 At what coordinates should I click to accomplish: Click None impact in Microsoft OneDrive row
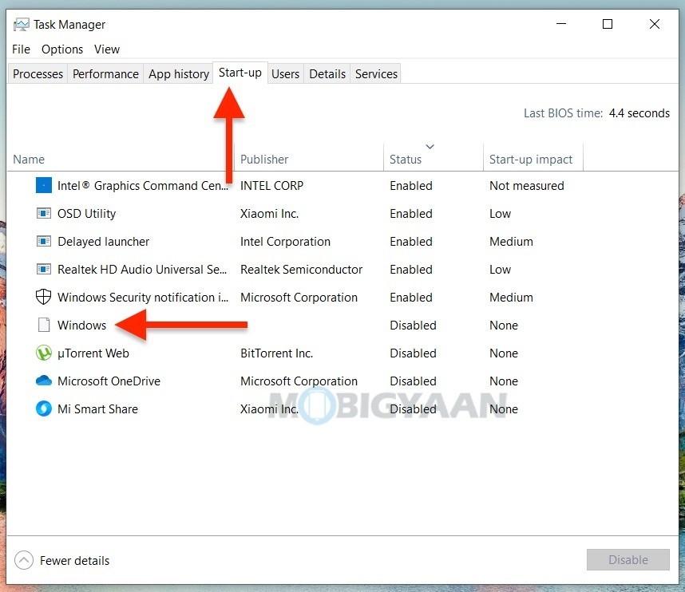click(x=503, y=381)
